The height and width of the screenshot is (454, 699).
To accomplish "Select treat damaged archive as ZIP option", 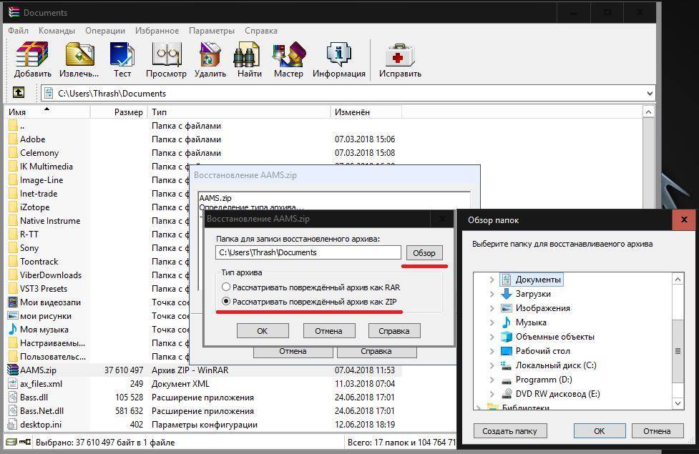I will click(226, 302).
